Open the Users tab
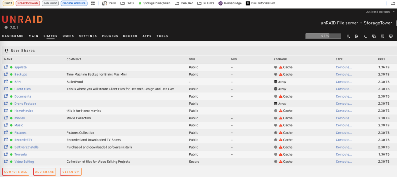This screenshot has width=397, height=177. [68, 36]
